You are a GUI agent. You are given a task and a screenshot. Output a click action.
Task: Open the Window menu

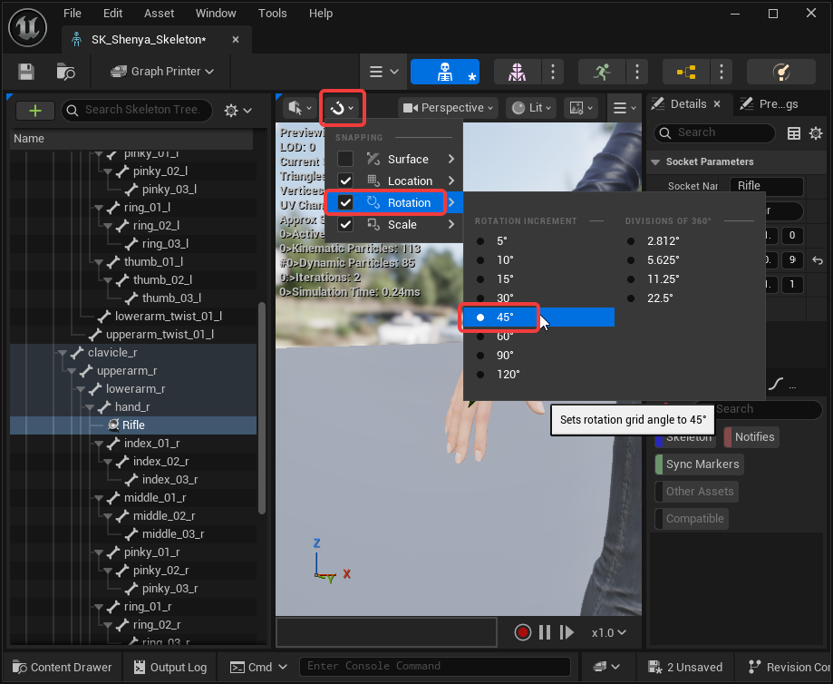point(216,14)
